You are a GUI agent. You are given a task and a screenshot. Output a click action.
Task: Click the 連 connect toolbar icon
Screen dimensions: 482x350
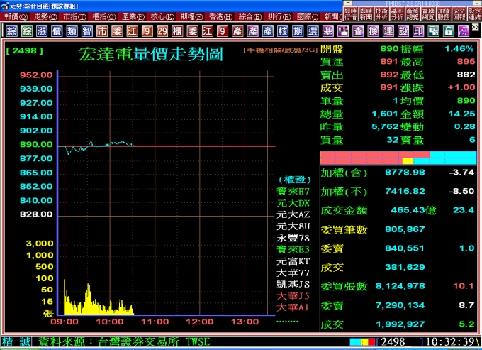coord(388,31)
